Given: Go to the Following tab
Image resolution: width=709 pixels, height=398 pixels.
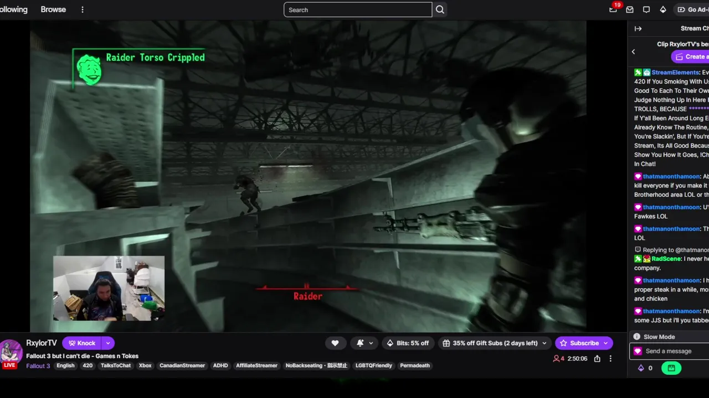Looking at the screenshot, I should pos(13,9).
